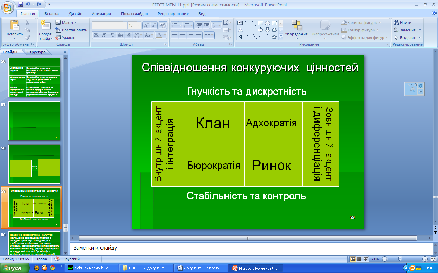Toggle Underline (Ч) formatting

click(112, 35)
